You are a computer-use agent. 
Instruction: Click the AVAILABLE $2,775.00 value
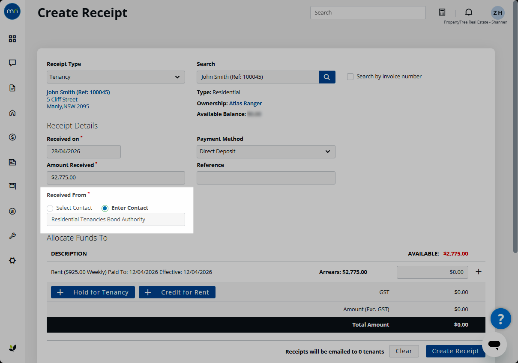pos(455,253)
